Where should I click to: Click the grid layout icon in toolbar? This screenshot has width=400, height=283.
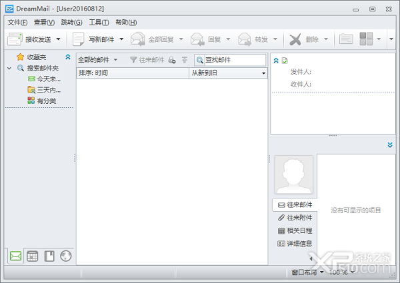[366, 39]
